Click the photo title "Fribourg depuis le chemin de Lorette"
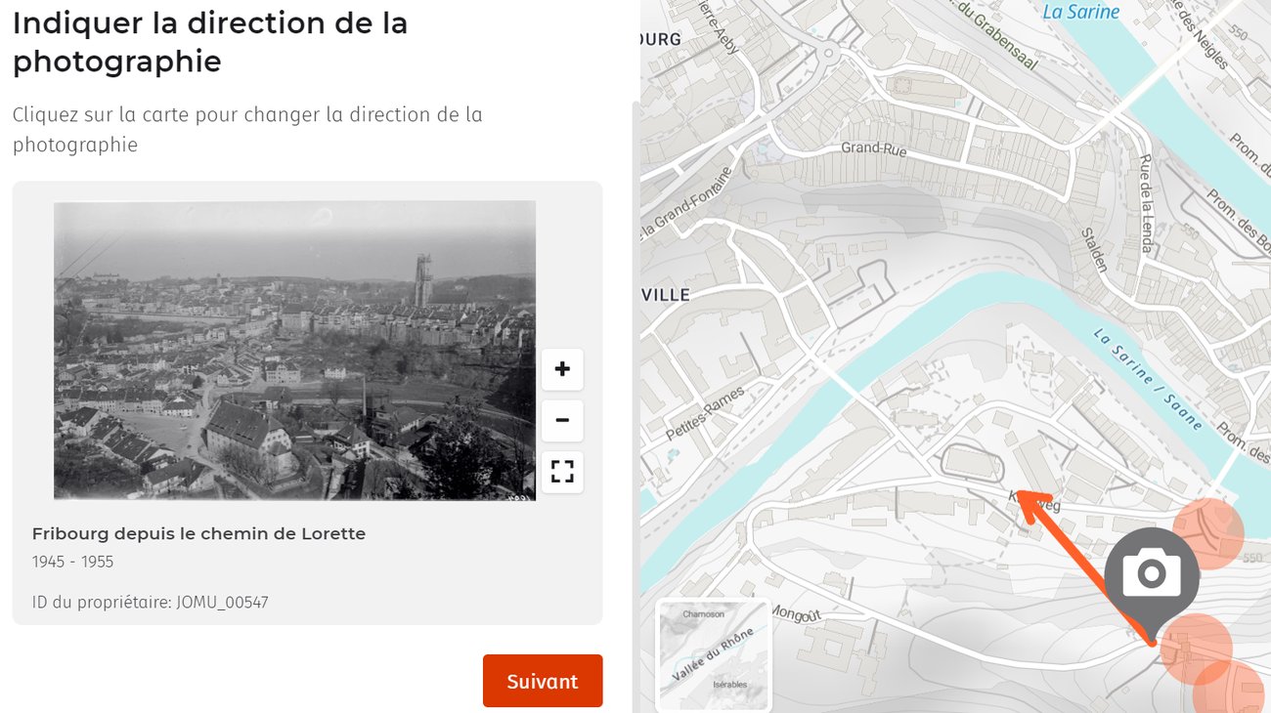The width and height of the screenshot is (1271, 713). coord(198,533)
